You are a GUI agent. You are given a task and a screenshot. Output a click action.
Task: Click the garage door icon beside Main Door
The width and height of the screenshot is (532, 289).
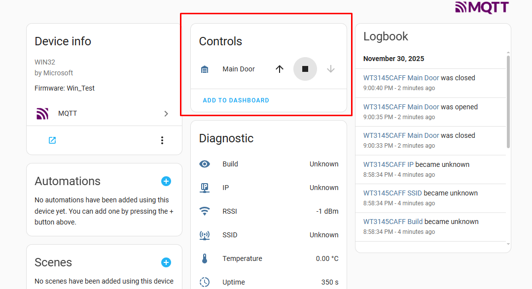pos(205,69)
